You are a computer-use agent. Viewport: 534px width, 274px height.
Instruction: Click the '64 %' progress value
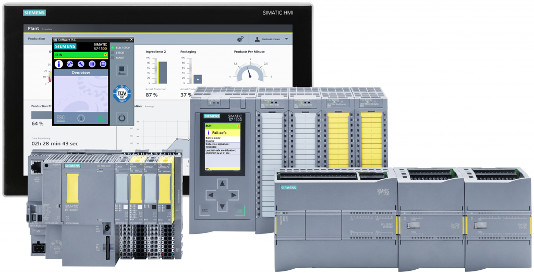tap(38, 123)
